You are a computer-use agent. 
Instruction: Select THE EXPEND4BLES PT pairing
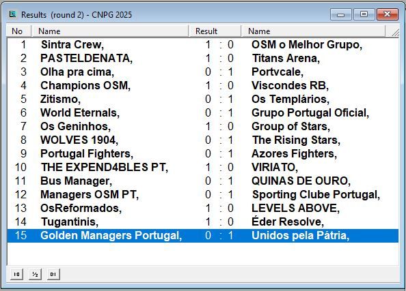coord(203,168)
